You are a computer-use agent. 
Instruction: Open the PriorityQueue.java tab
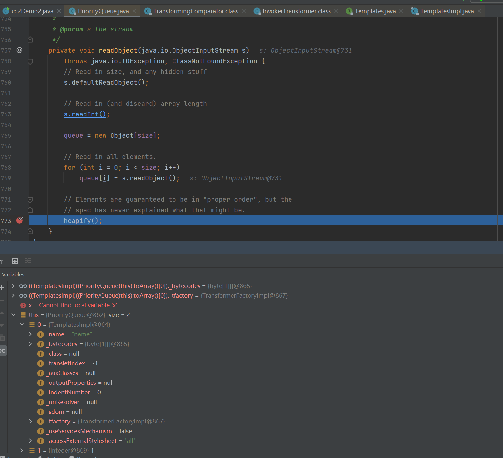tap(103, 11)
